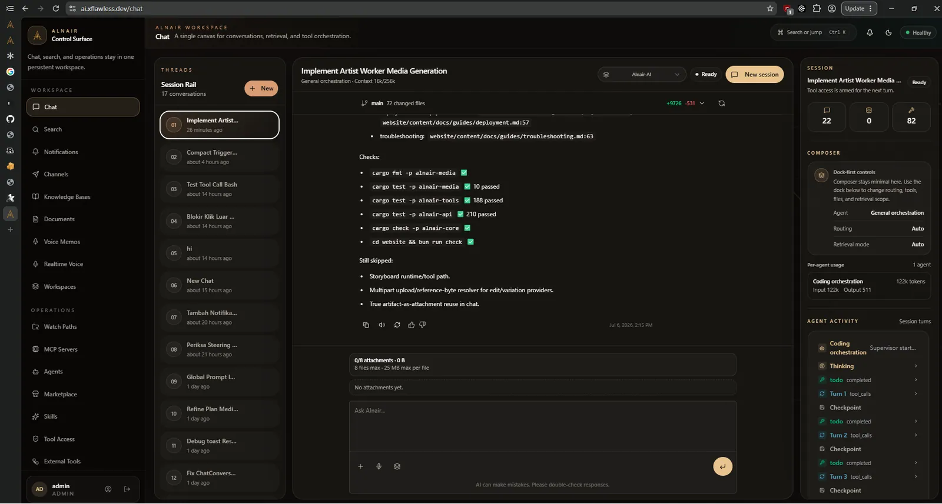Open the Marketplace sidebar item
This screenshot has height=504, width=942.
83,394
